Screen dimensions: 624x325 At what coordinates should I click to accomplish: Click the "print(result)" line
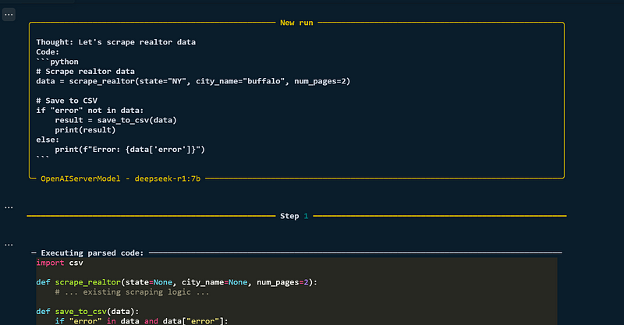point(85,130)
